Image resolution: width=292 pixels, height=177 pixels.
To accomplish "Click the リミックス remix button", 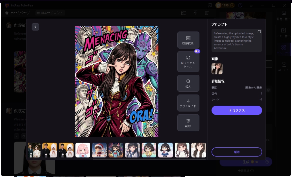I will click(x=237, y=110).
